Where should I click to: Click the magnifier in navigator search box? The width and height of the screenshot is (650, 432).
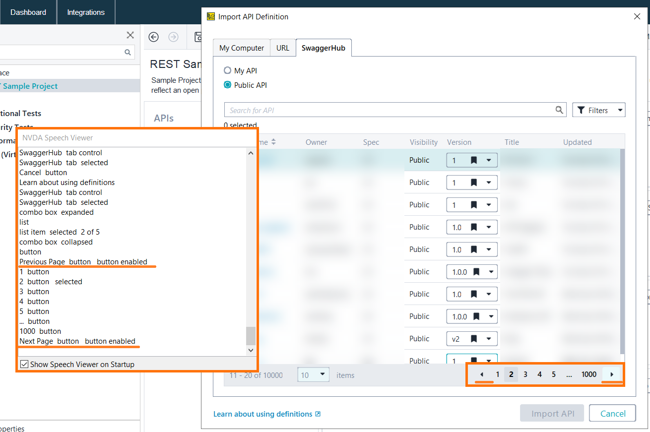128,52
